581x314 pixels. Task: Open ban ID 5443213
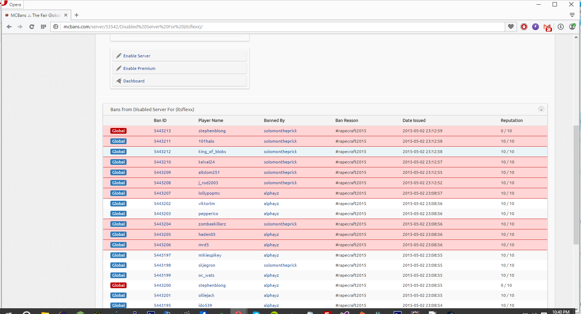tap(162, 131)
